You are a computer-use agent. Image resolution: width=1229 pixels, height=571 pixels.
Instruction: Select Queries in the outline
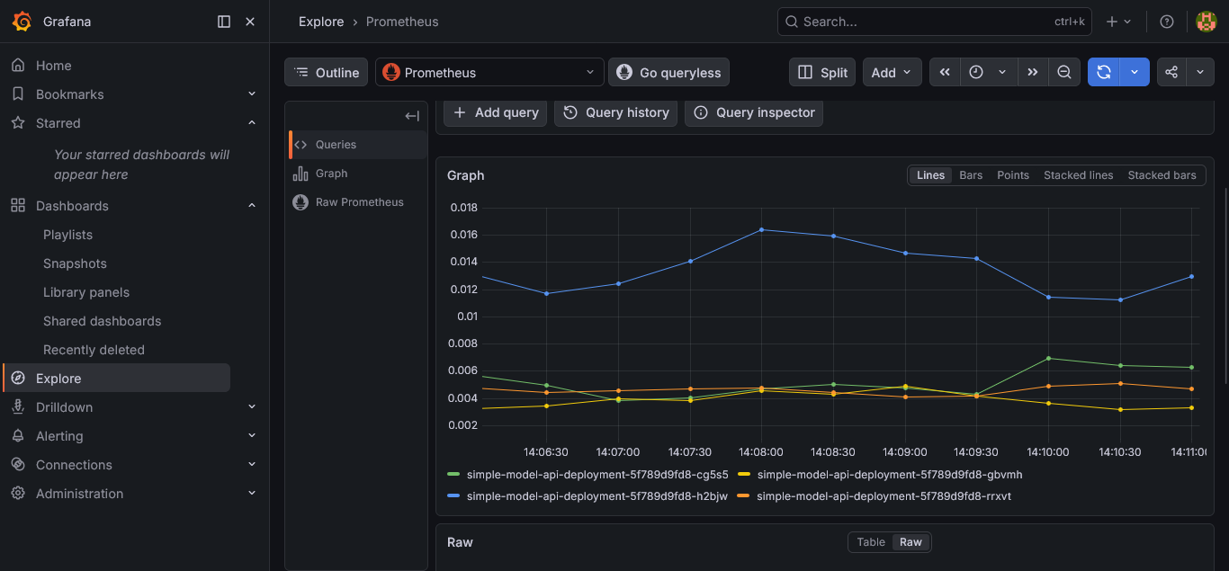358,145
